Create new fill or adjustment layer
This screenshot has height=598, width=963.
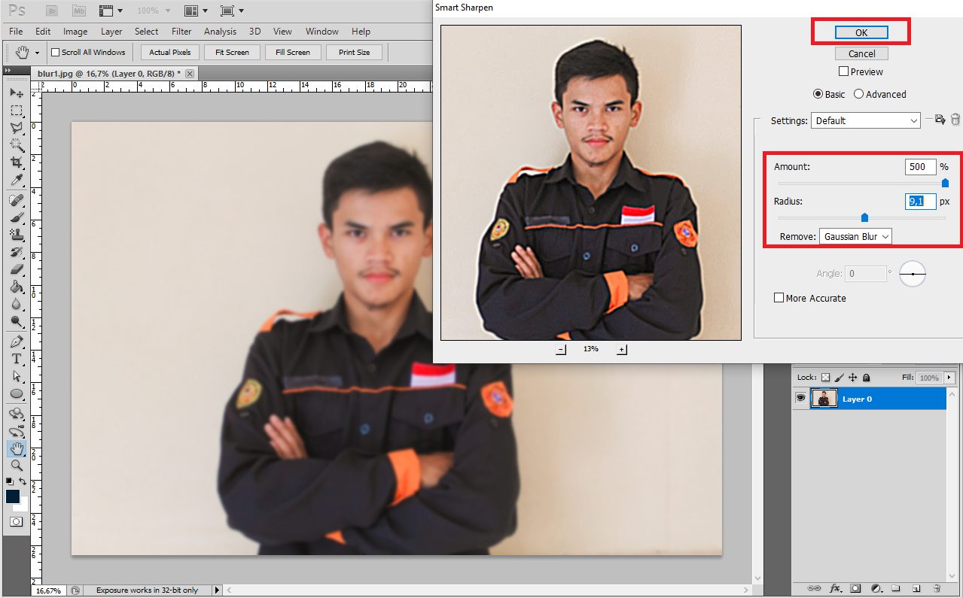876,588
